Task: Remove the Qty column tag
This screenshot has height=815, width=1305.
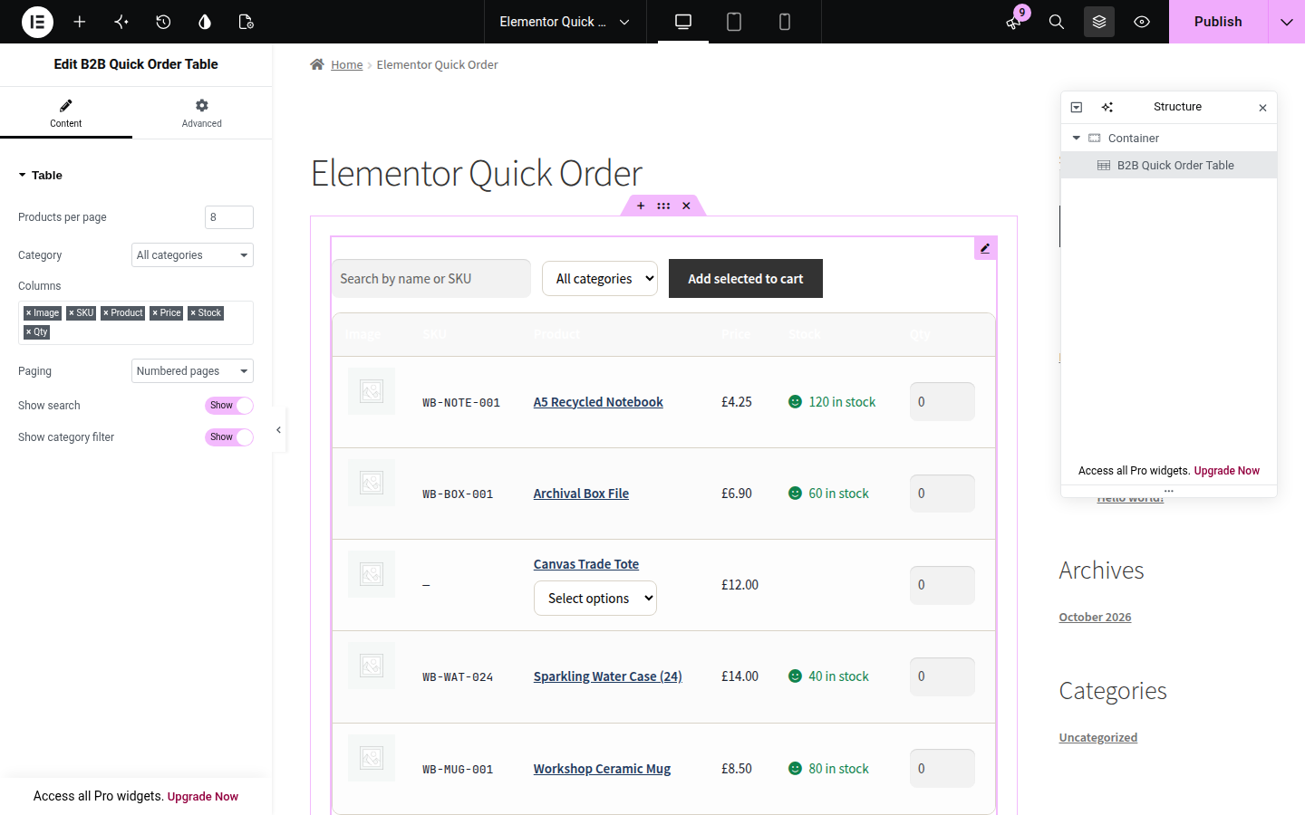Action: [28, 332]
